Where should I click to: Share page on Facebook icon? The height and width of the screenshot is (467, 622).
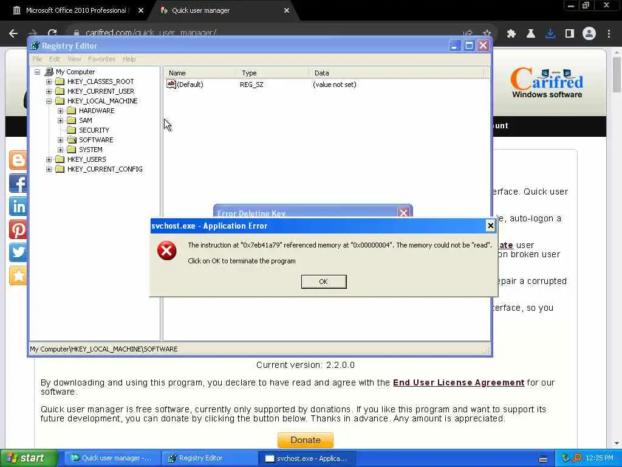[18, 183]
